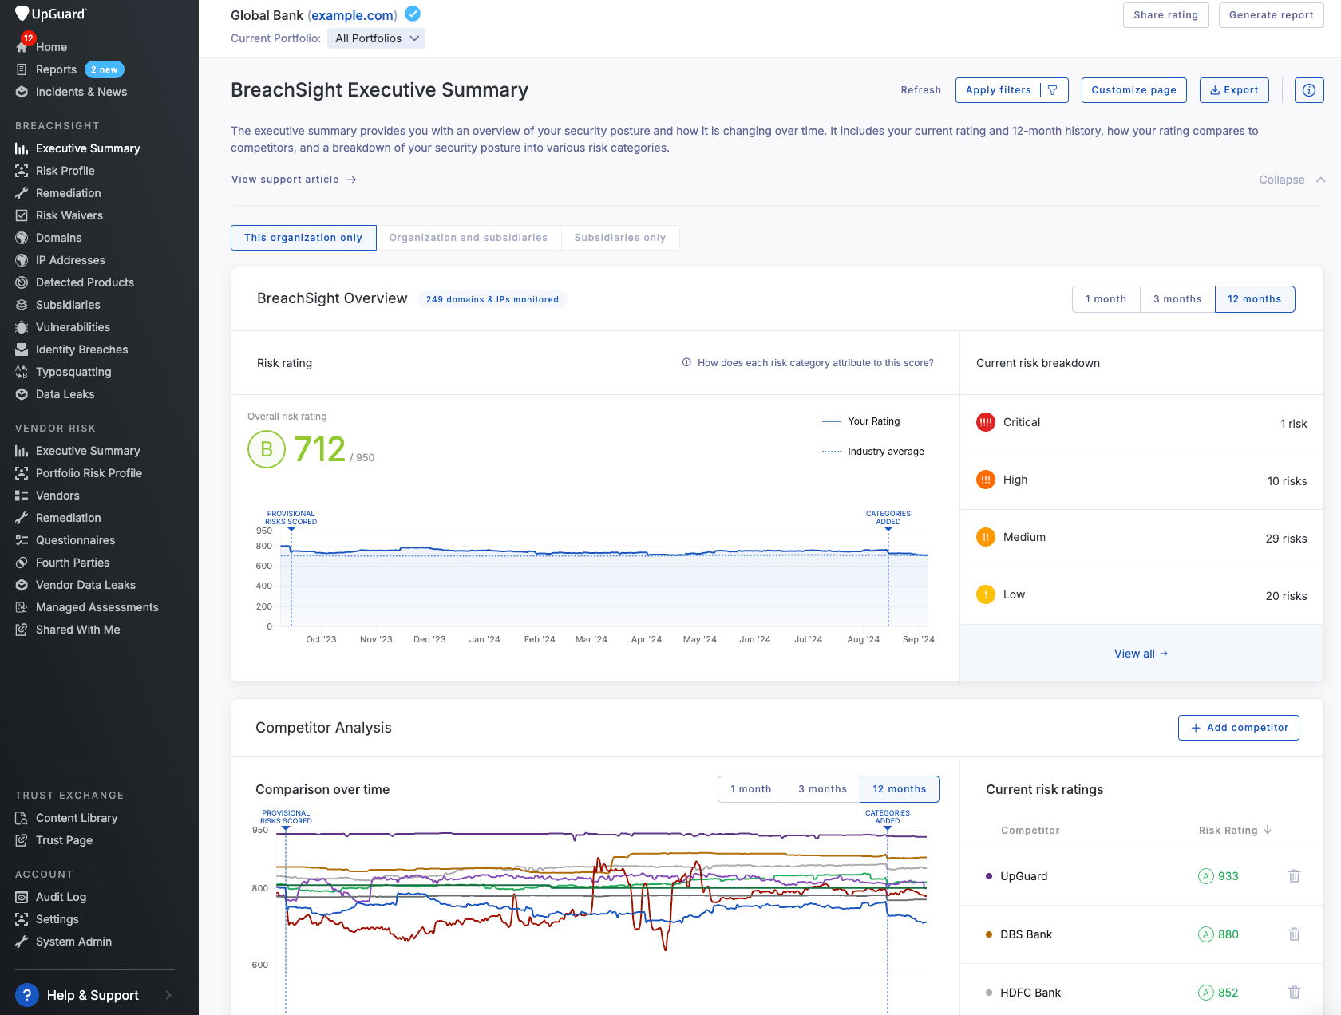Image resolution: width=1341 pixels, height=1015 pixels.
Task: Click the Data Leaks icon
Action: tap(22, 394)
